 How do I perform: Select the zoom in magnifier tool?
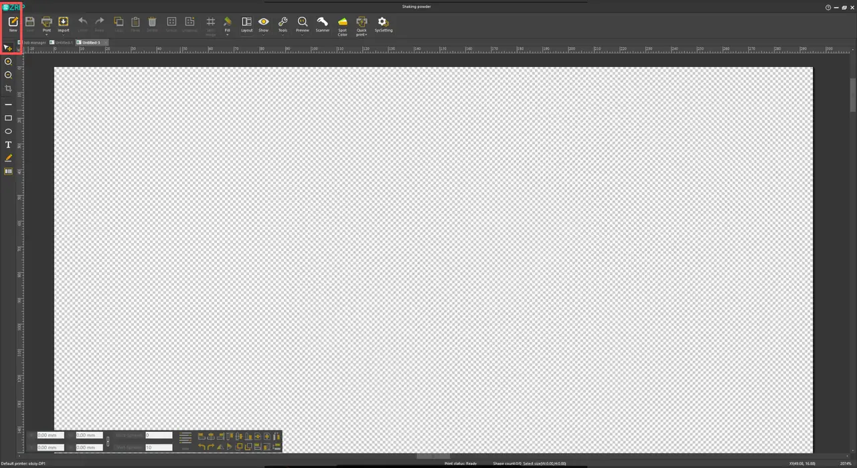(8, 62)
